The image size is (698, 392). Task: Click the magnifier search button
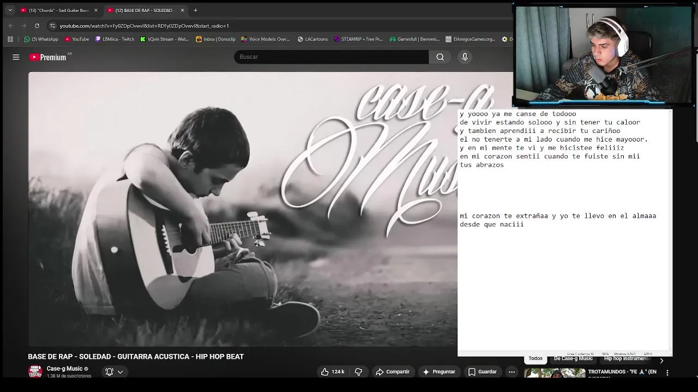(440, 57)
